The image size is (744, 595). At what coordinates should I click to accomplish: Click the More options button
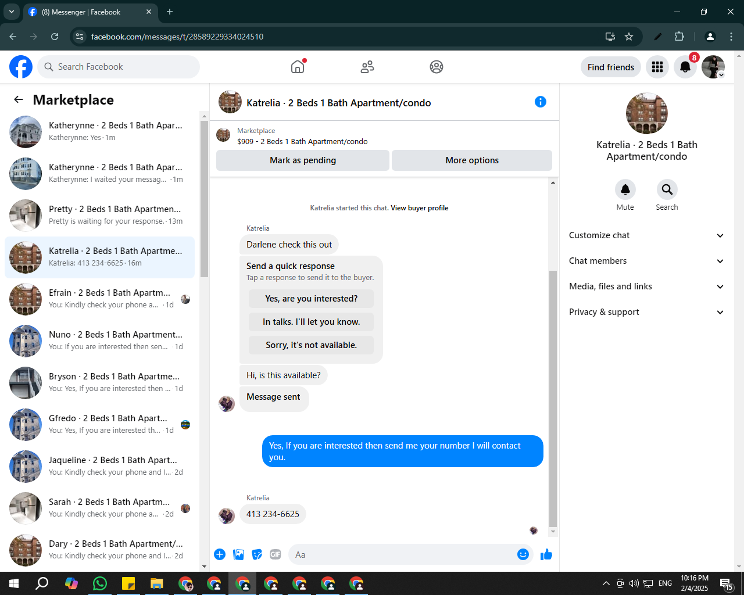pyautogui.click(x=472, y=160)
